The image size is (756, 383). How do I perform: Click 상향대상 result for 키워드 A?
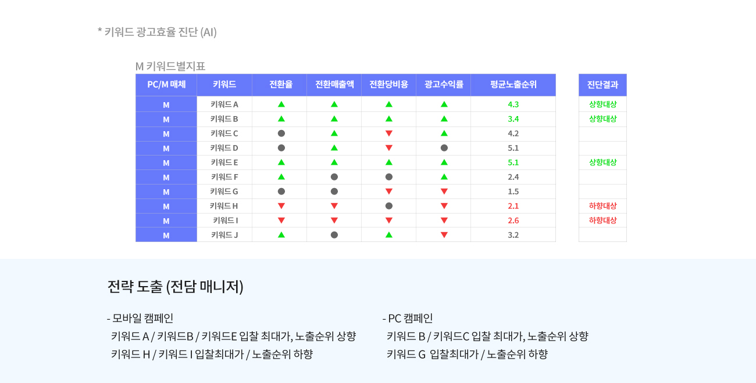pyautogui.click(x=602, y=104)
